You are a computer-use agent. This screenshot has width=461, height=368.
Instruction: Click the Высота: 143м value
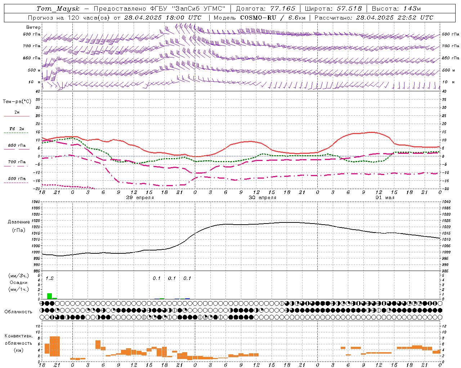pyautogui.click(x=396, y=9)
